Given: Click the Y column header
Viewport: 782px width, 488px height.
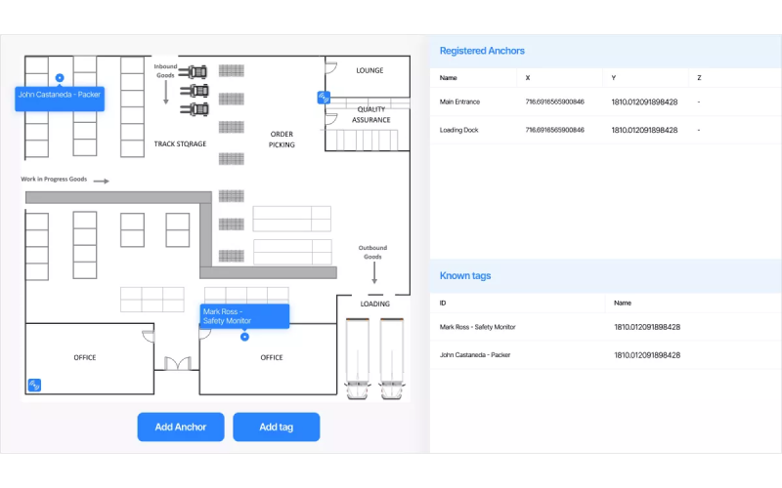Looking at the screenshot, I should pos(614,78).
